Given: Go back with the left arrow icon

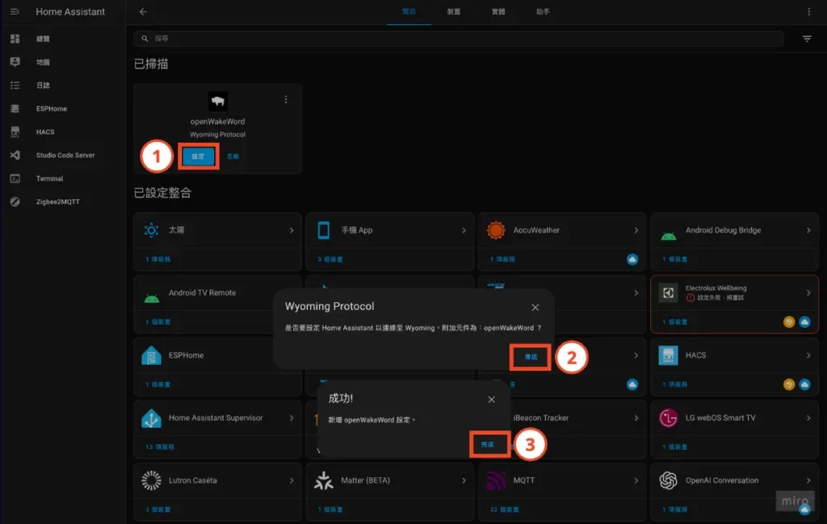Looking at the screenshot, I should (x=144, y=12).
